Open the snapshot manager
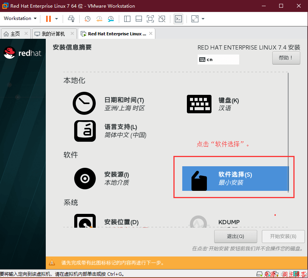308x278 pixels. click(111, 19)
